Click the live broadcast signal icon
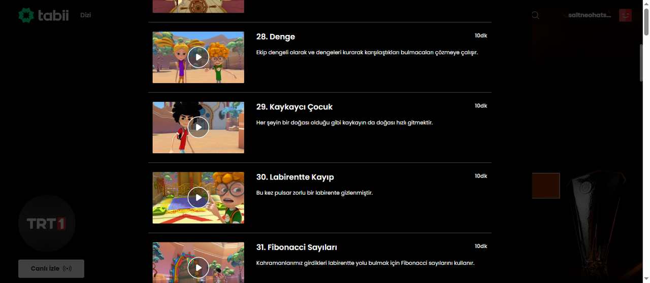This screenshot has height=283, width=650. [67, 268]
